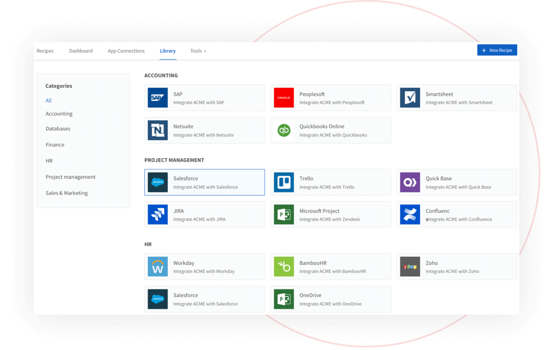
Task: Filter by Project management category
Action: pyautogui.click(x=70, y=177)
